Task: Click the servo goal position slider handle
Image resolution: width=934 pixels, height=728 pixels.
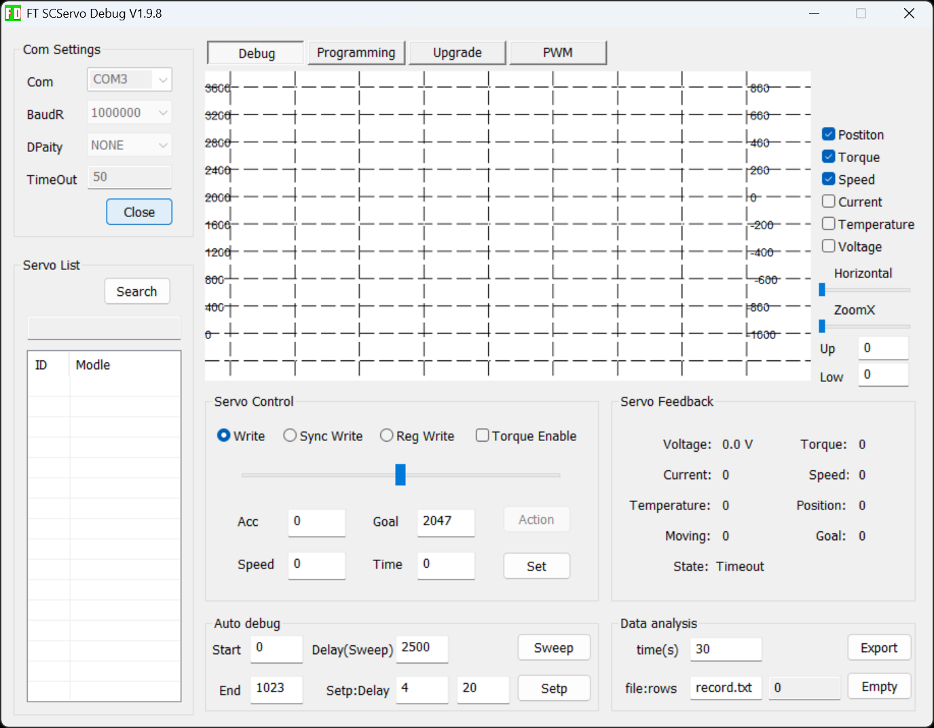Action: tap(400, 475)
